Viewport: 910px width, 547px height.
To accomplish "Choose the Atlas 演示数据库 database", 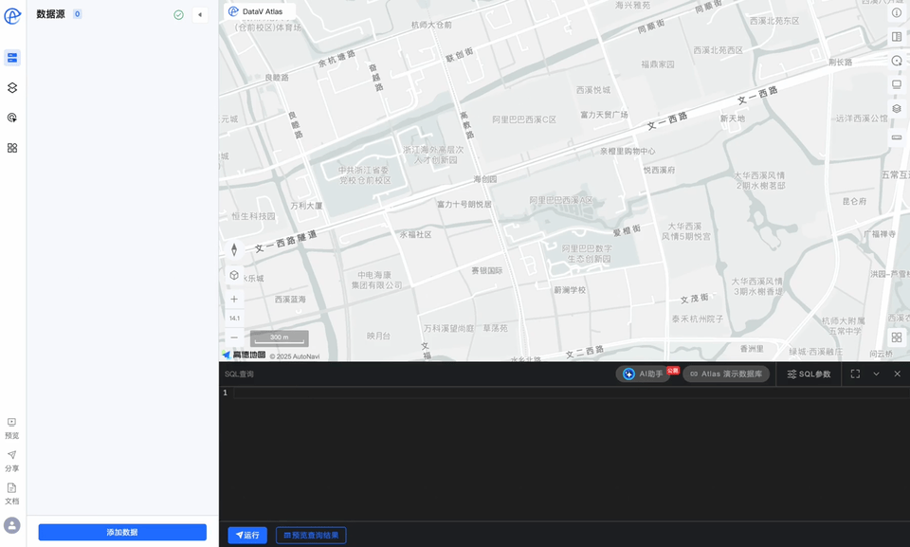I will (726, 374).
